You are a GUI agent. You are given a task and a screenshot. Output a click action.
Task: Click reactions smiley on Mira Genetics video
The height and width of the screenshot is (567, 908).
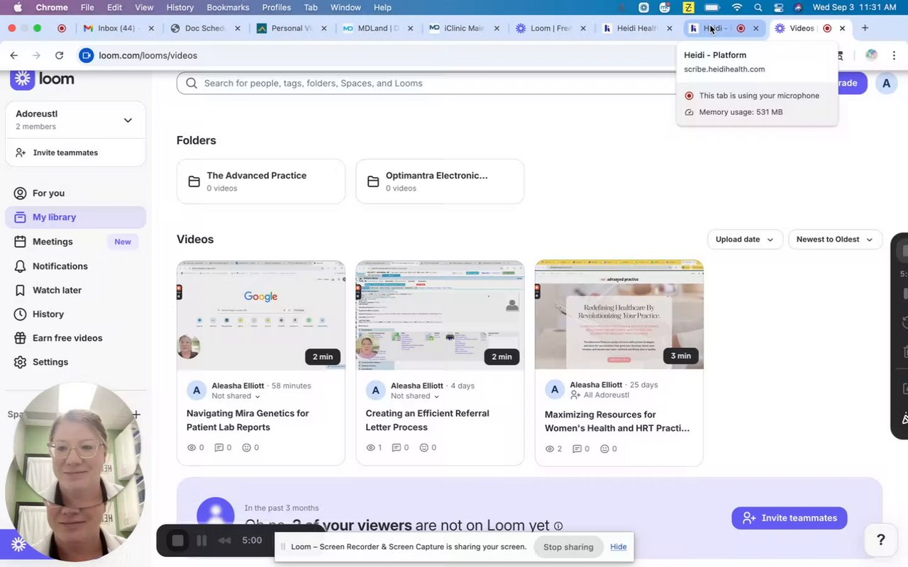click(x=246, y=448)
